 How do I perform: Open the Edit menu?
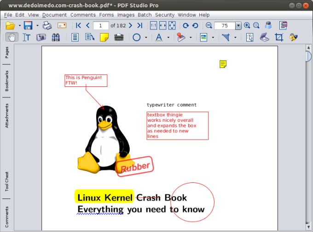20,15
